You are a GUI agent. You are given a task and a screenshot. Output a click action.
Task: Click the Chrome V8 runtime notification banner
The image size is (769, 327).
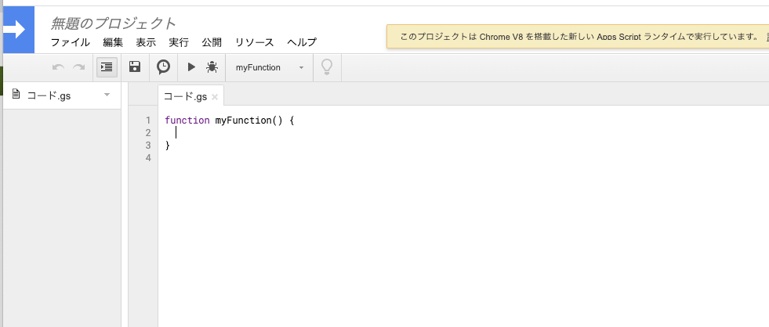pyautogui.click(x=578, y=37)
